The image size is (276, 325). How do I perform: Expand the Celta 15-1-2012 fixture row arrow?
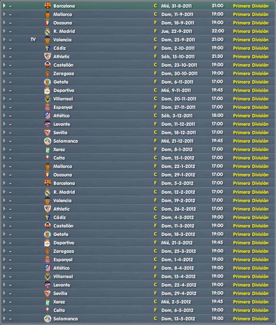(4, 158)
